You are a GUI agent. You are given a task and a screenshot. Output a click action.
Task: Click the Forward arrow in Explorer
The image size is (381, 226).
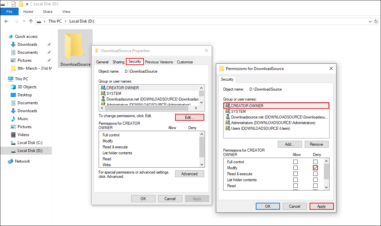16,21
